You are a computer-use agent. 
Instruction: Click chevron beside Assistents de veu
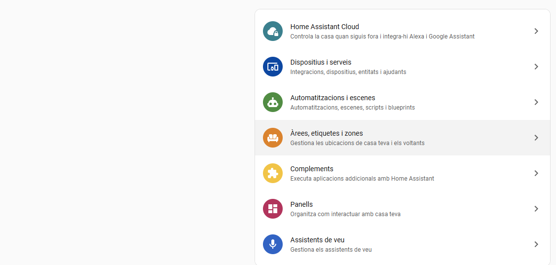coord(536,244)
